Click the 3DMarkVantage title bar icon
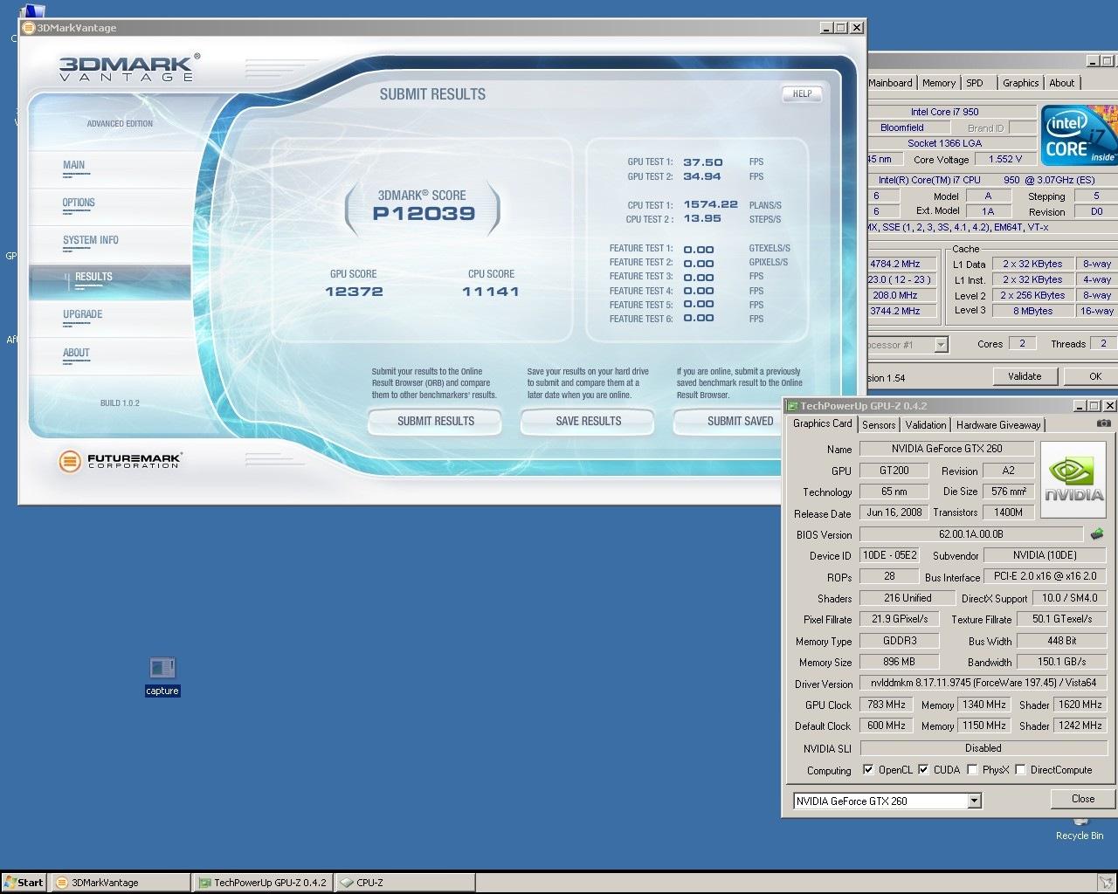Image resolution: width=1118 pixels, height=894 pixels. point(28,27)
